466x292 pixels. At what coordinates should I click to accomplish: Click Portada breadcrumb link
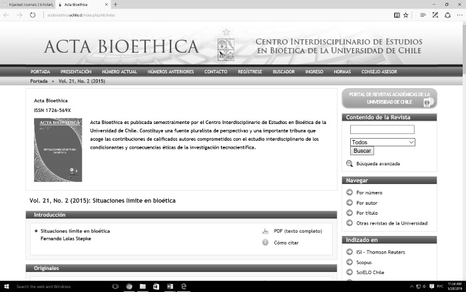pos(39,81)
